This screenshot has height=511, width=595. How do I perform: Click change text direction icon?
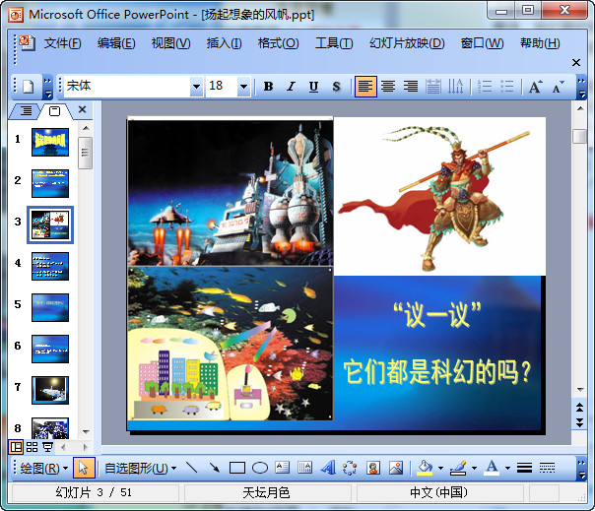click(x=455, y=87)
